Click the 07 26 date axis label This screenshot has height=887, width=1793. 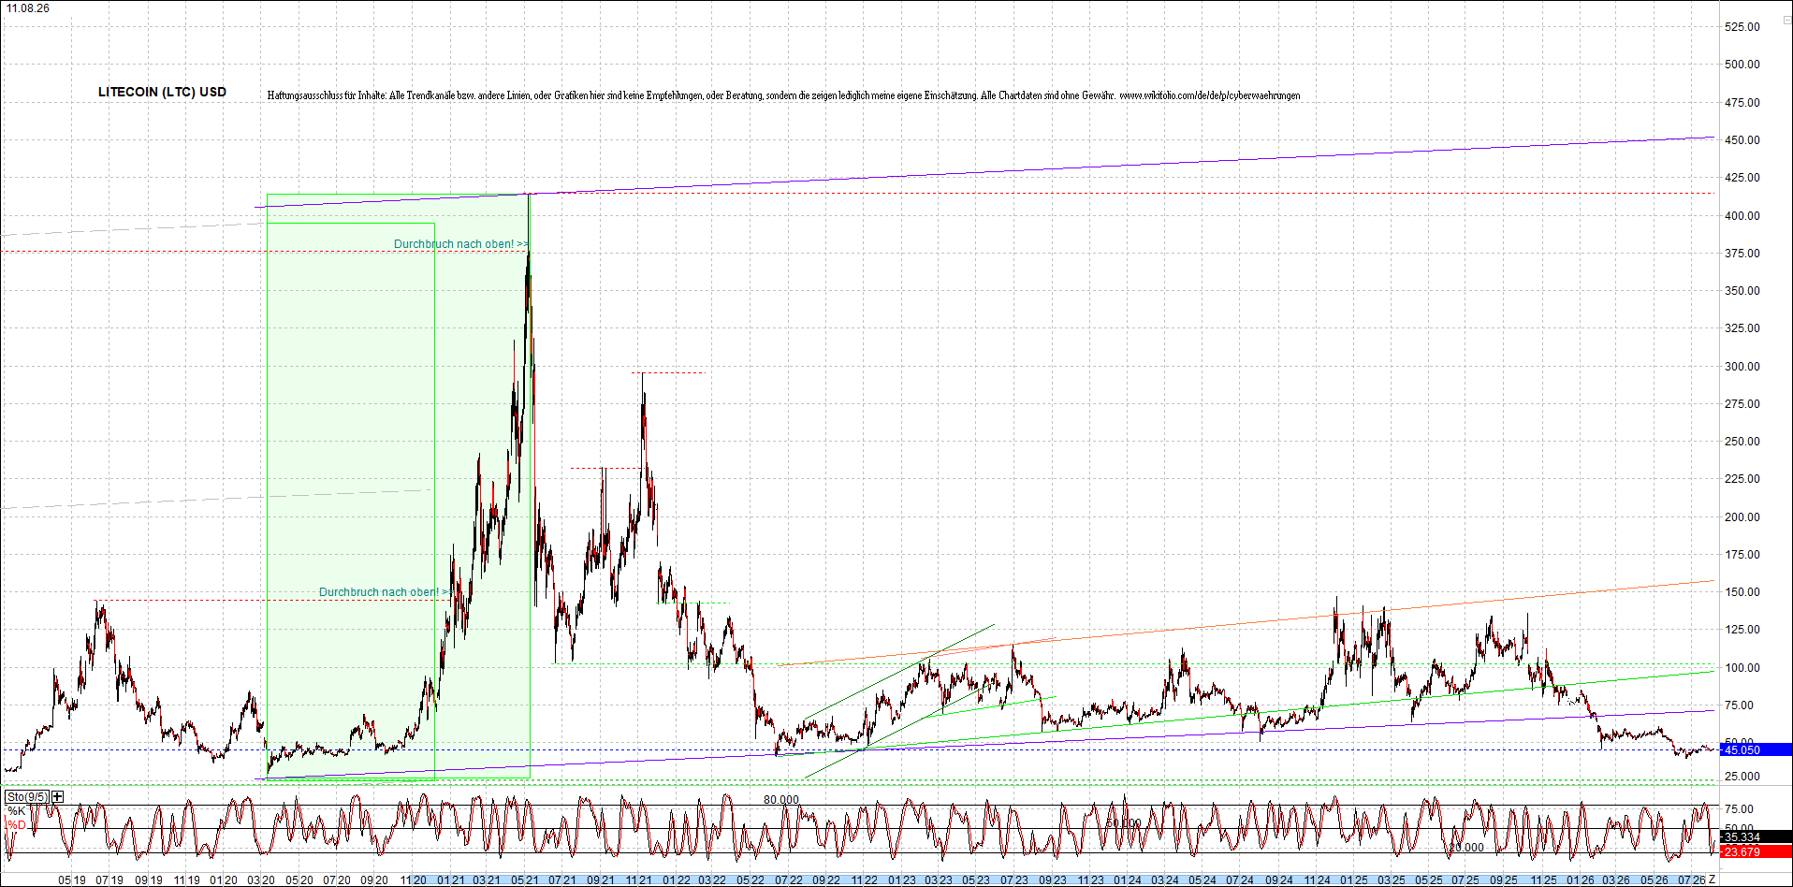tap(1691, 880)
